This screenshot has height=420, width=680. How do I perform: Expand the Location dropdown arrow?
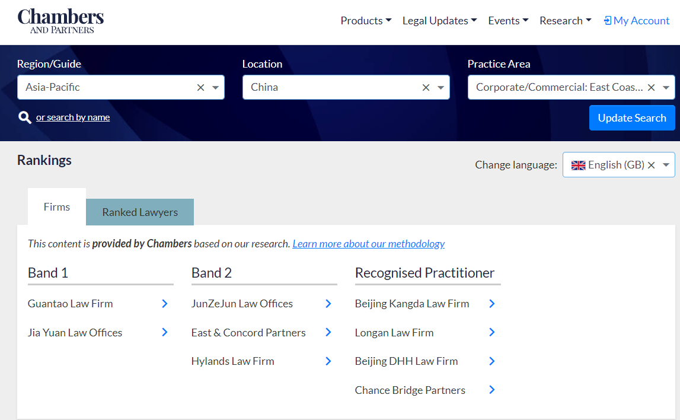coord(440,88)
